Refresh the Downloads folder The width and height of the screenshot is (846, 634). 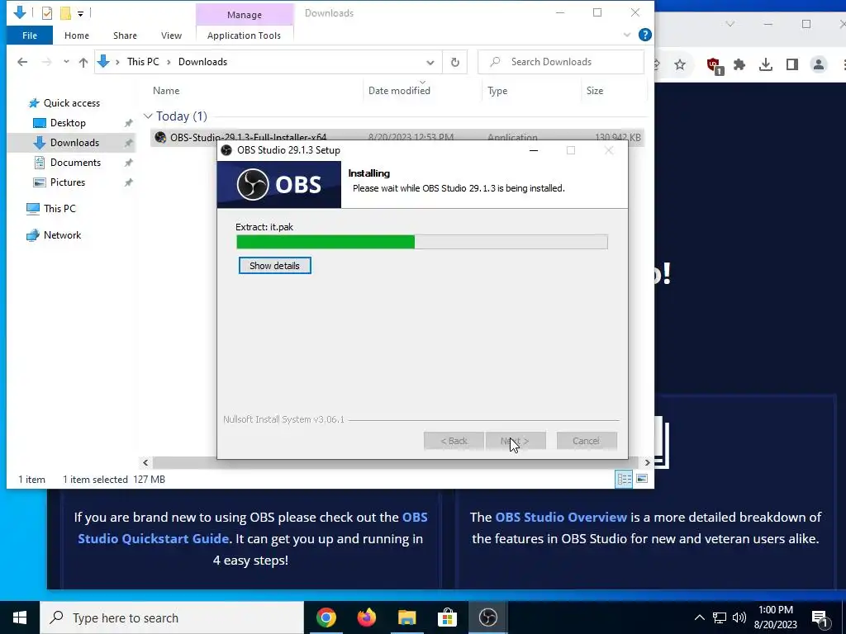[x=455, y=63]
